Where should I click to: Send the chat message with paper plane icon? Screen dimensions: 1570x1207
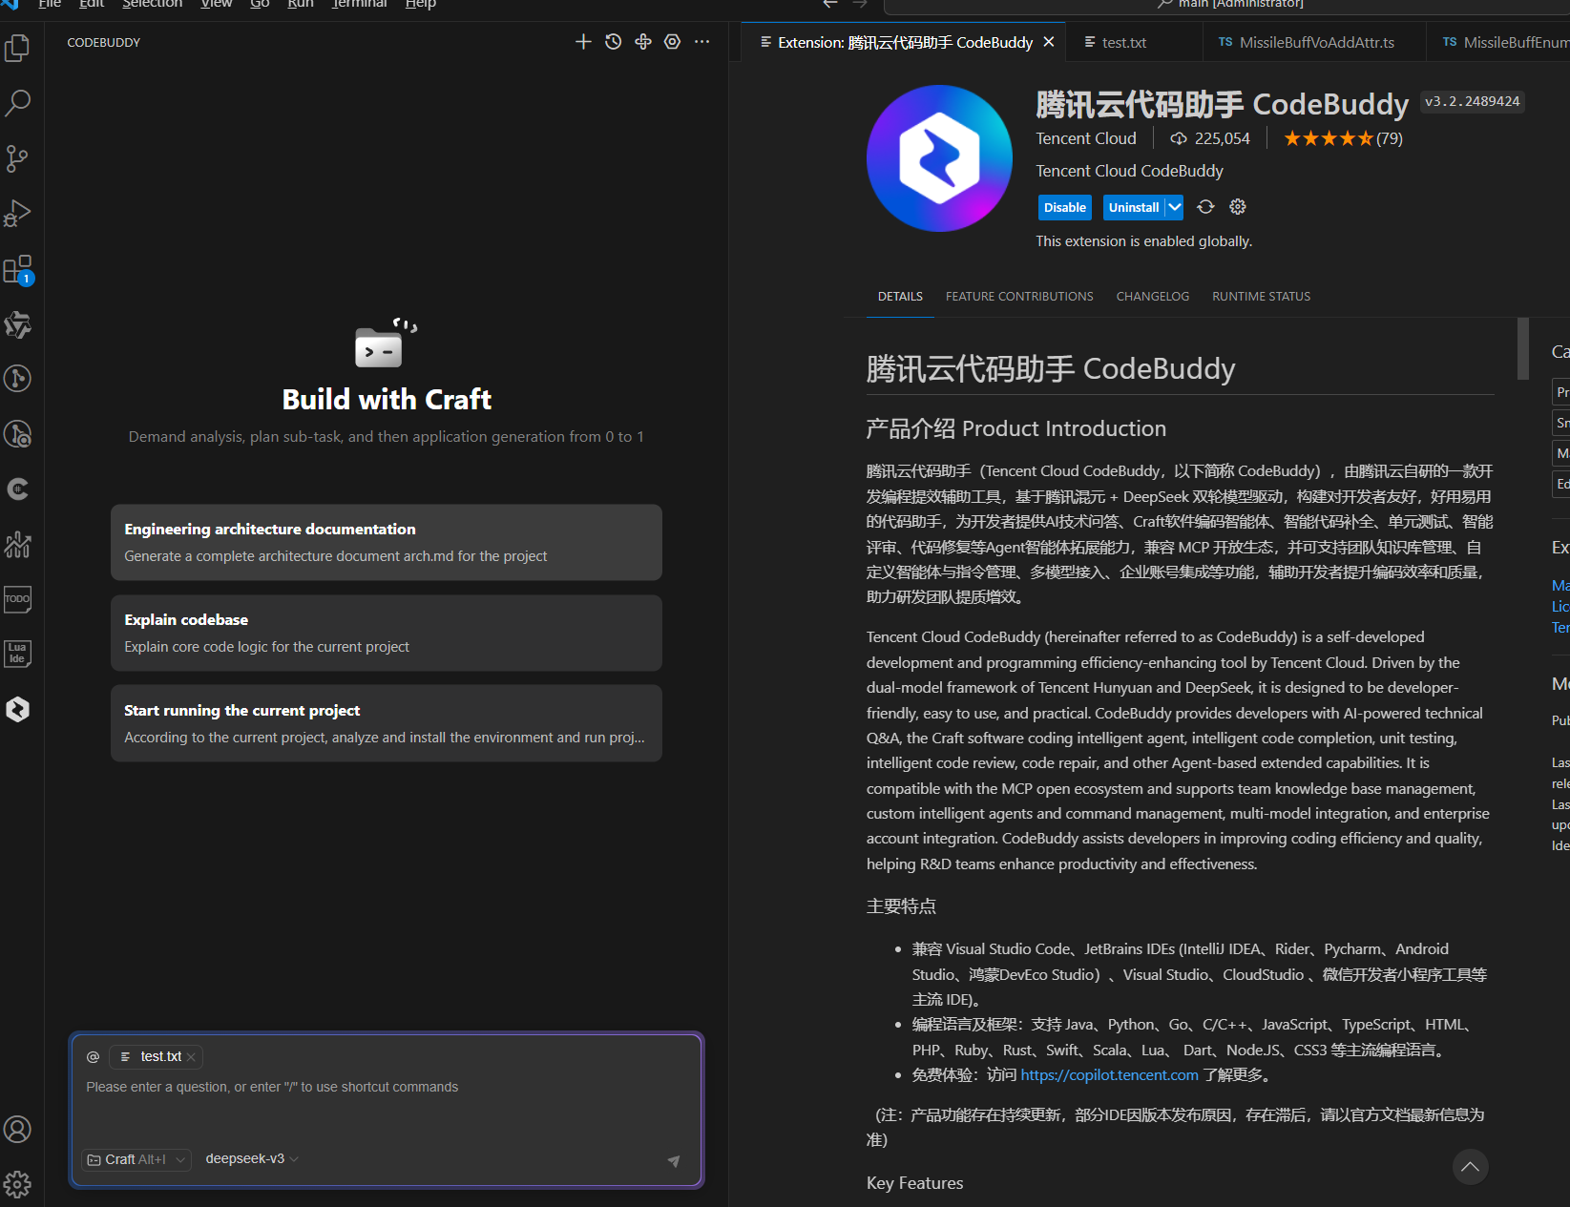point(674,1160)
